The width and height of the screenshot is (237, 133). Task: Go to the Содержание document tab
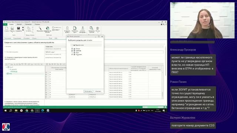(17, 38)
